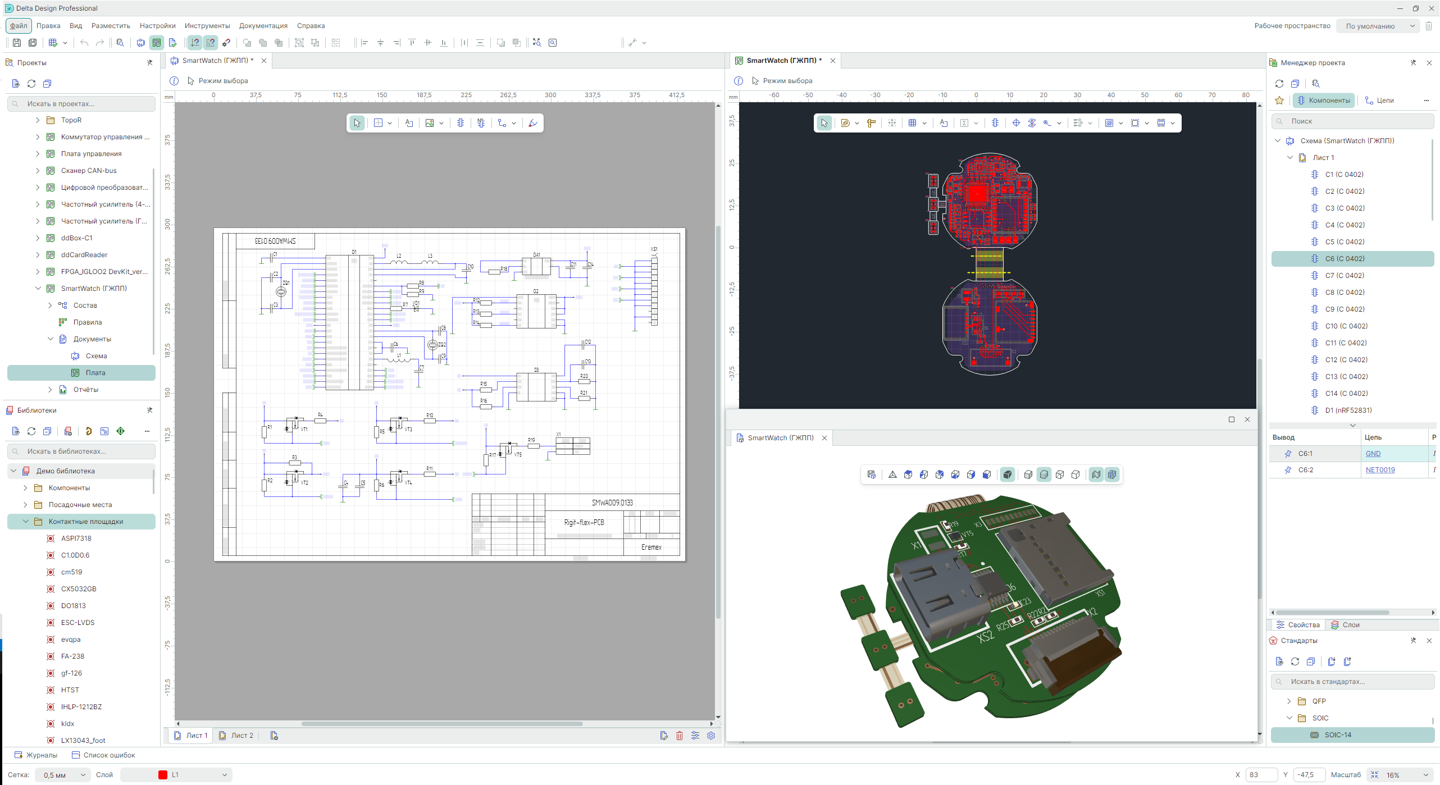Click the red L1 layer color swatch
This screenshot has width=1440, height=785.
pyautogui.click(x=163, y=775)
